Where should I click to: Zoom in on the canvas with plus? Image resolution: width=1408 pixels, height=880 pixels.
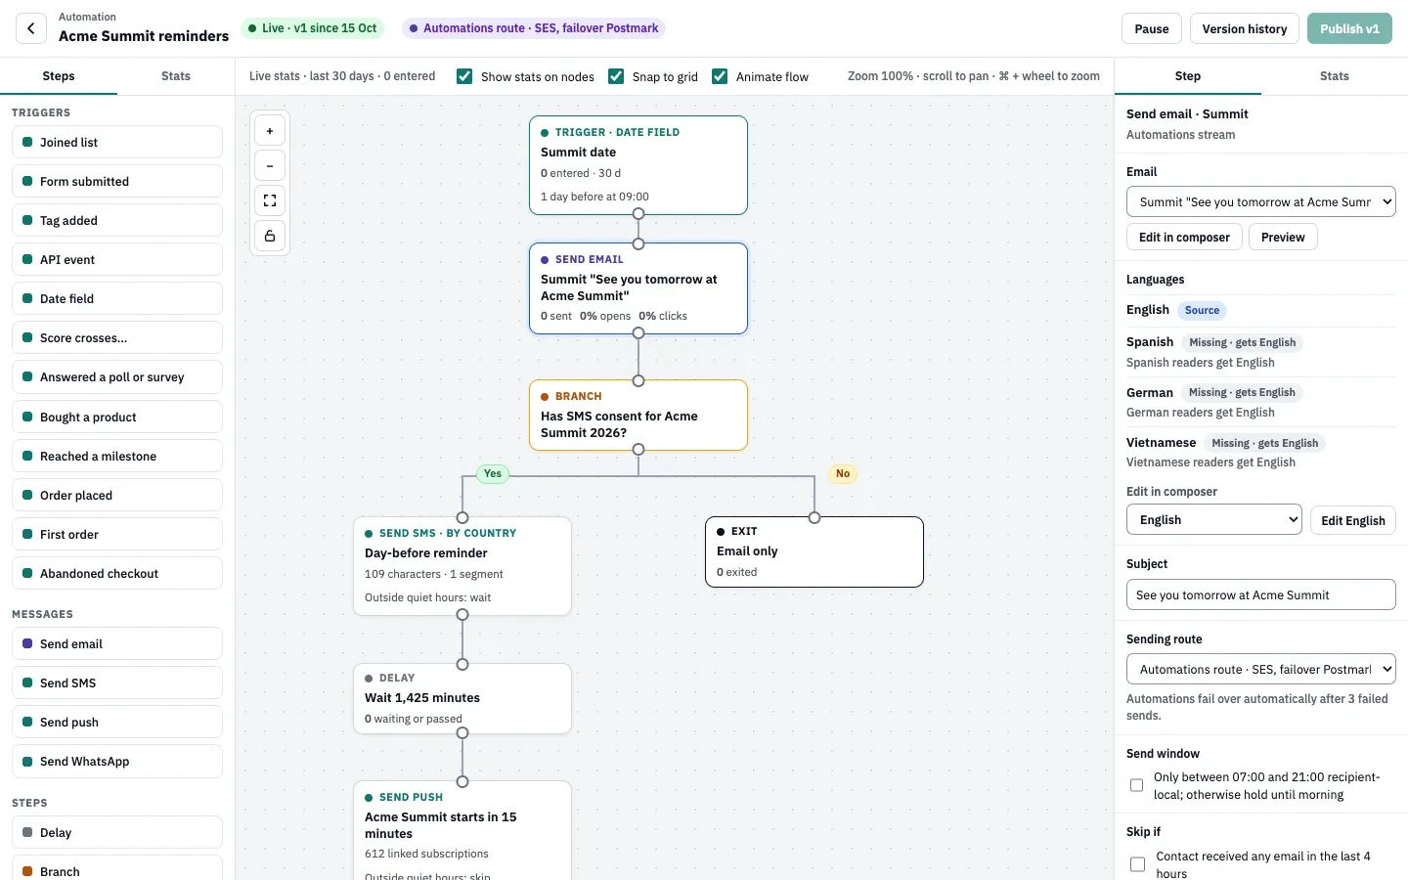click(270, 131)
